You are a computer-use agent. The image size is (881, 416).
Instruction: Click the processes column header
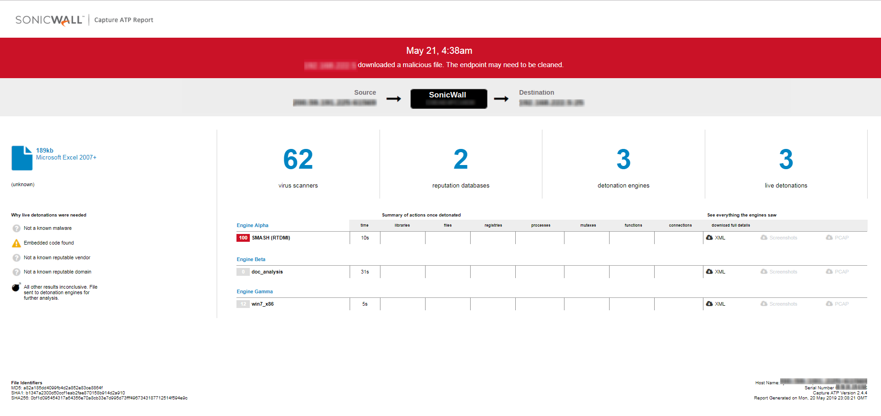coord(541,225)
